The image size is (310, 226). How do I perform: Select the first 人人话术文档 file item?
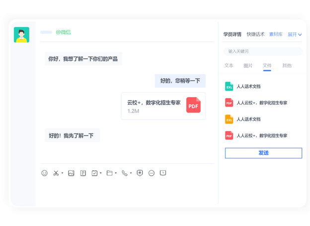(x=248, y=87)
